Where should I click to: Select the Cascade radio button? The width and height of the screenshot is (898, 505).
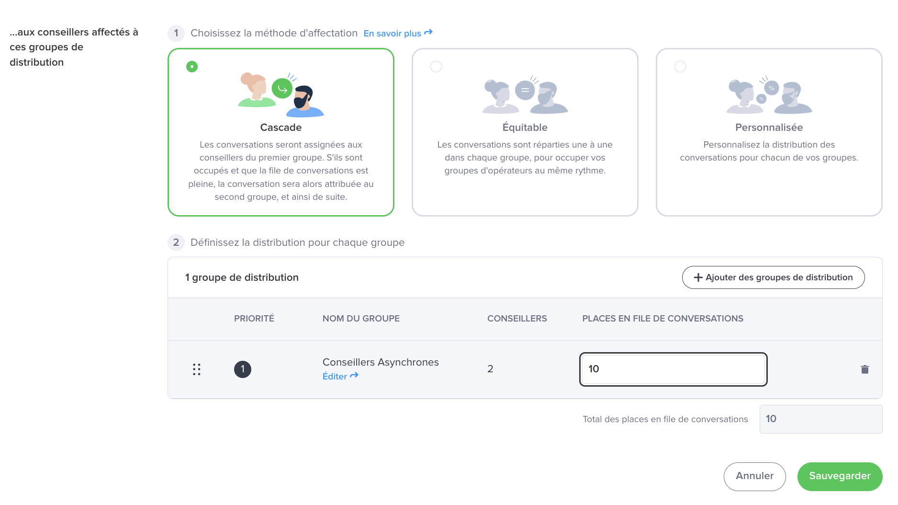tap(192, 67)
